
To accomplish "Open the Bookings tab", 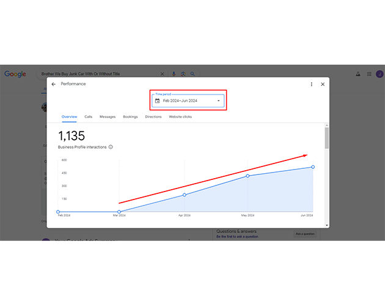I will click(x=130, y=117).
